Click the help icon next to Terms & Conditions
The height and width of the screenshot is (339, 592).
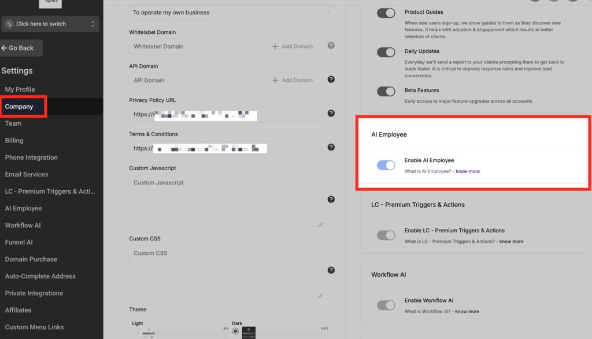pyautogui.click(x=331, y=147)
